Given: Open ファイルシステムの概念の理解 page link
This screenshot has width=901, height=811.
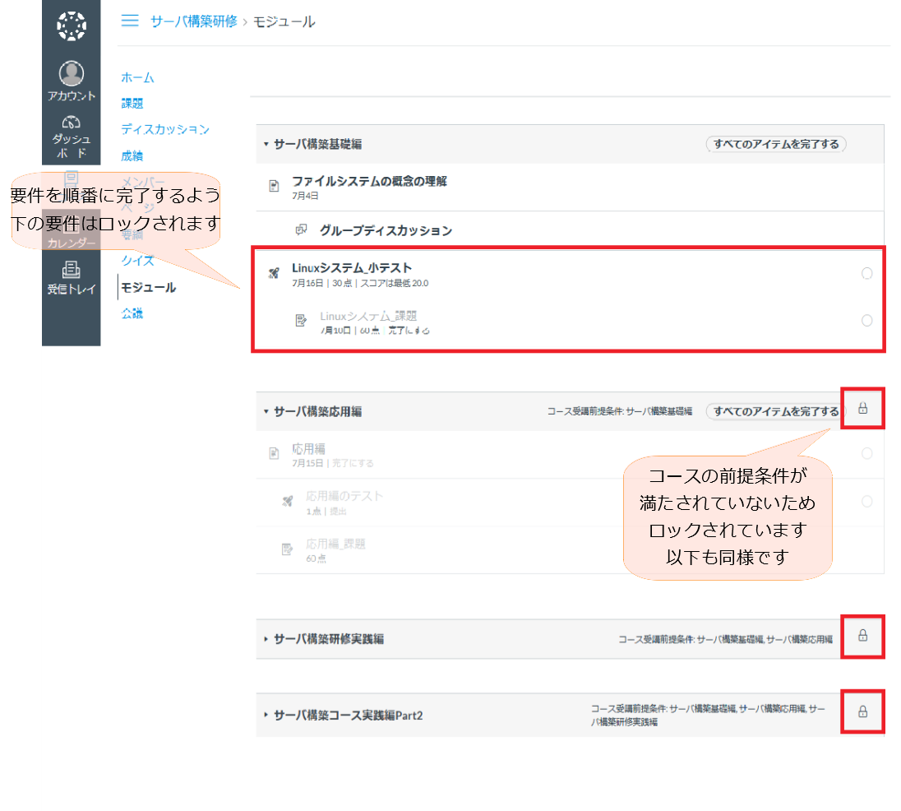Looking at the screenshot, I should (369, 181).
